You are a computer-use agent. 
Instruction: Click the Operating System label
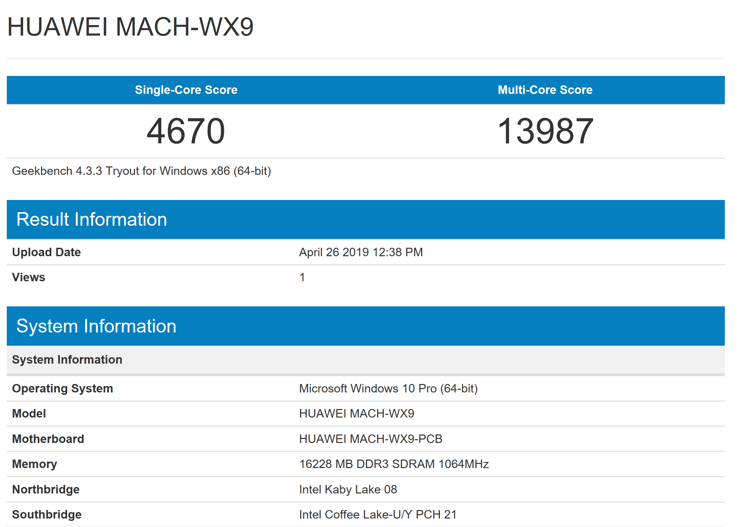[x=62, y=388]
